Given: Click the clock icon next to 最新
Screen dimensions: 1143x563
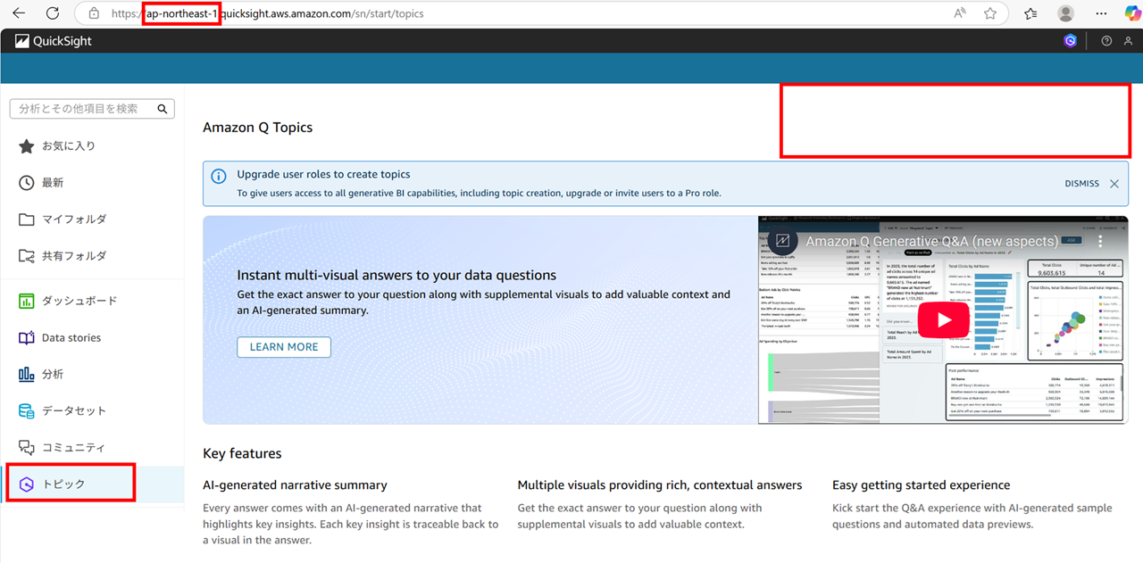Looking at the screenshot, I should click(27, 183).
